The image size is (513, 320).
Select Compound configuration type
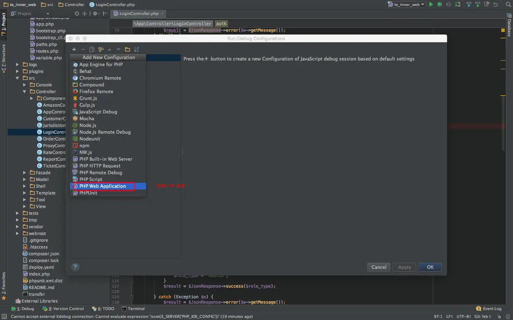(x=108, y=85)
